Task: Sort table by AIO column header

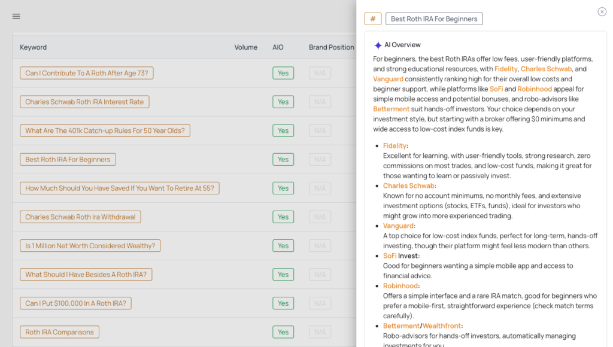Action: pos(278,47)
